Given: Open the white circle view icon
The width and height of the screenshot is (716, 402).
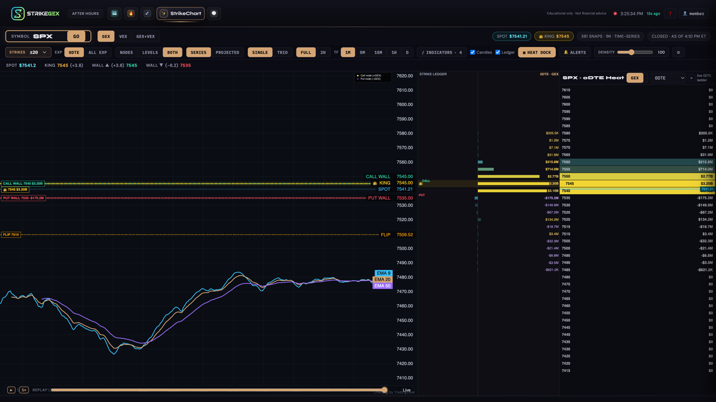Looking at the screenshot, I should click(214, 14).
